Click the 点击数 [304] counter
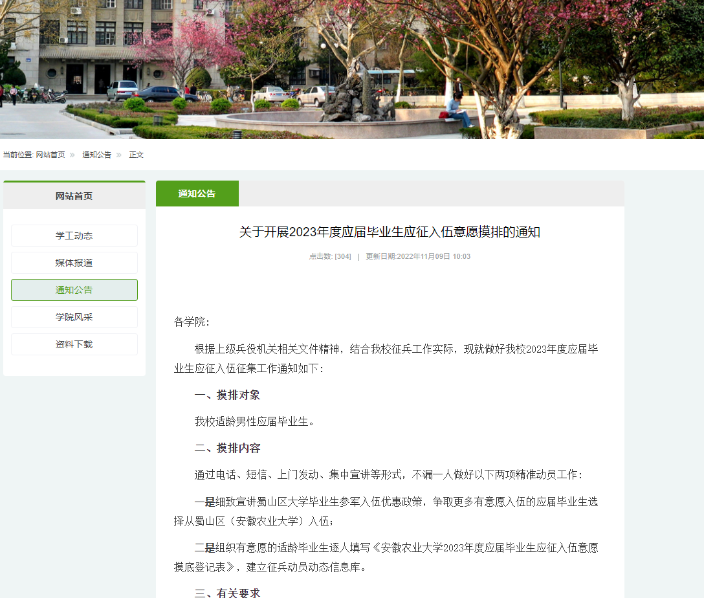Image resolution: width=704 pixels, height=598 pixels. [x=330, y=256]
